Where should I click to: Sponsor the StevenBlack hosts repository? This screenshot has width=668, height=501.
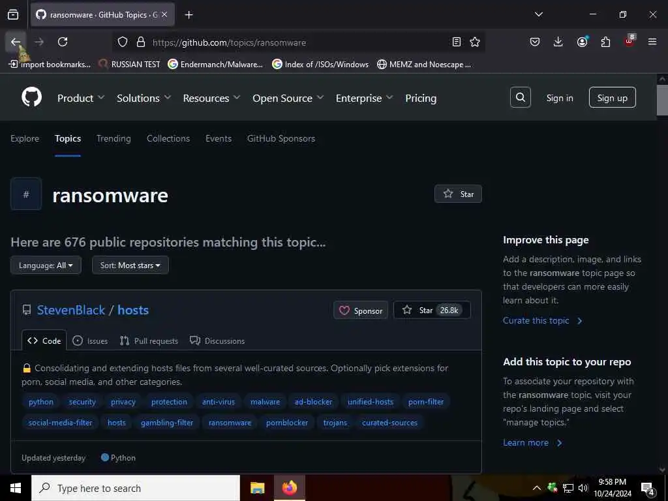click(x=361, y=310)
